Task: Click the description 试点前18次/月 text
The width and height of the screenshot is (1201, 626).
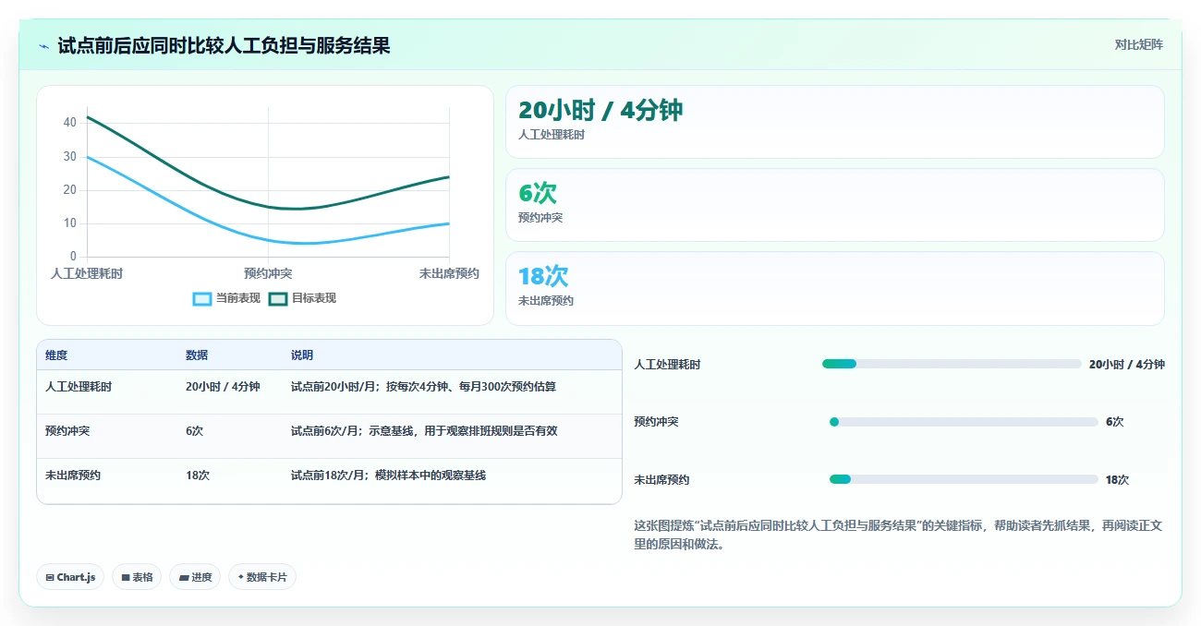Action: pyautogui.click(x=388, y=476)
